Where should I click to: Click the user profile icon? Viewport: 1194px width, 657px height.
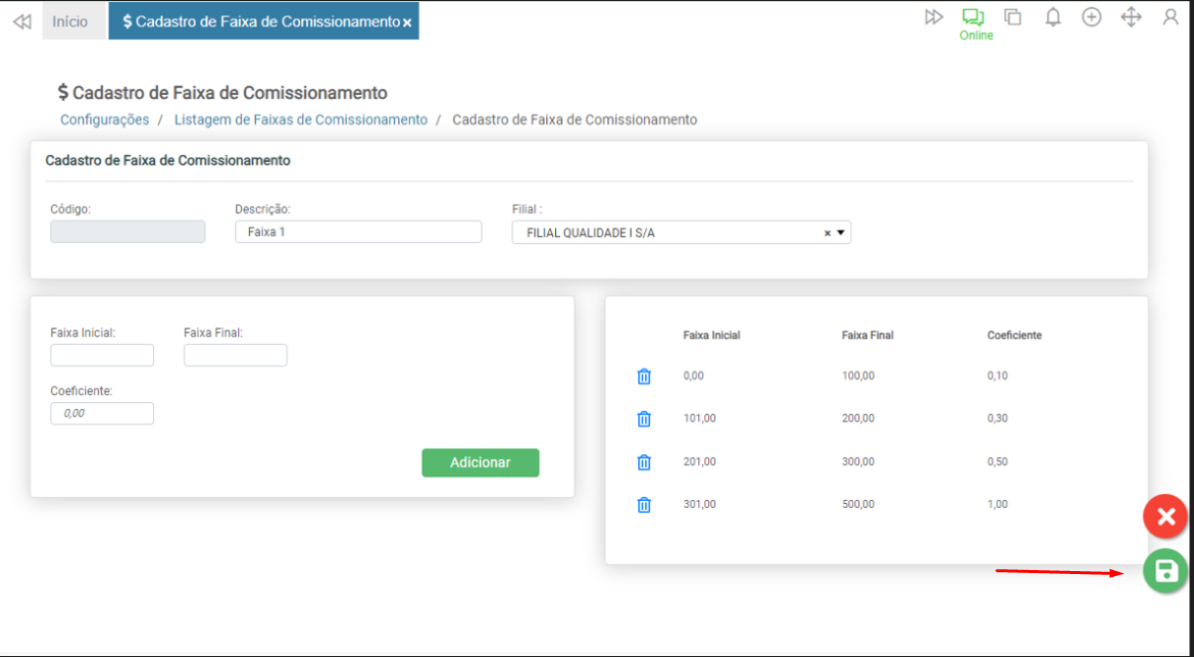tap(1170, 18)
